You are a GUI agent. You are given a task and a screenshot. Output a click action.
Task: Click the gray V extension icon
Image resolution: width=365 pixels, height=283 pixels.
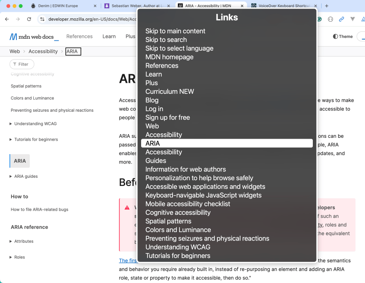coord(352,19)
